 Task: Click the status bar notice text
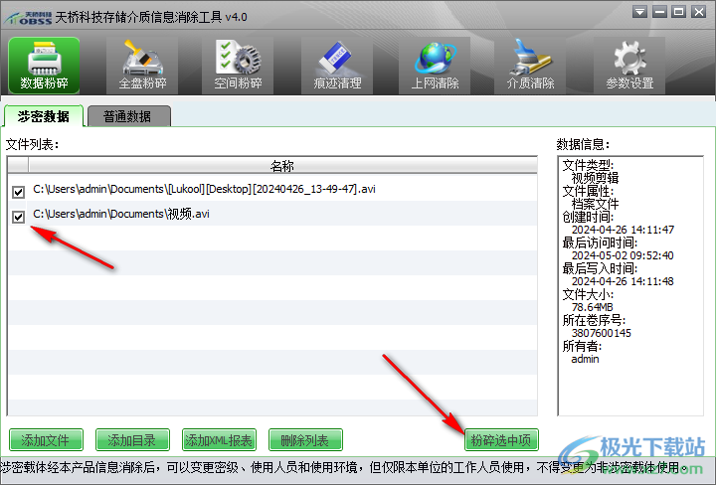click(x=344, y=467)
